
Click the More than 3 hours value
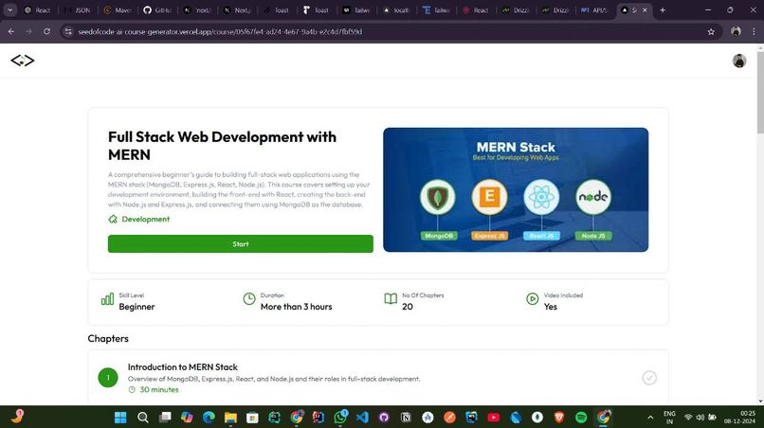click(297, 307)
